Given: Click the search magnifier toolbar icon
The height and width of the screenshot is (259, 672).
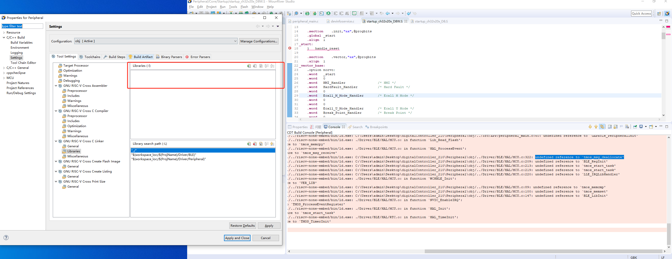Looking at the screenshot, I should click(x=296, y=13).
